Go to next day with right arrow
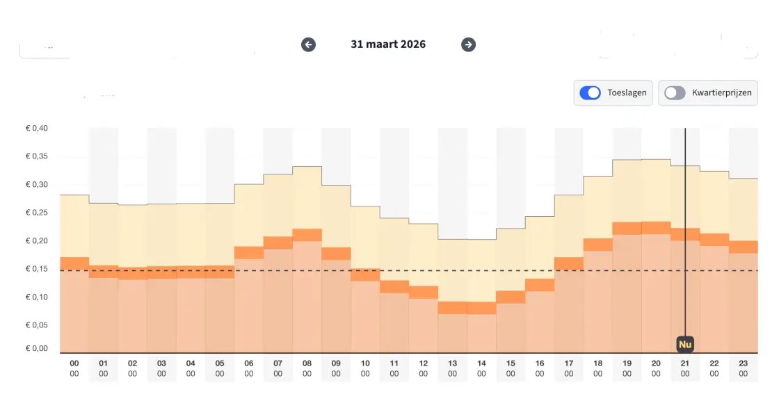 coord(469,44)
